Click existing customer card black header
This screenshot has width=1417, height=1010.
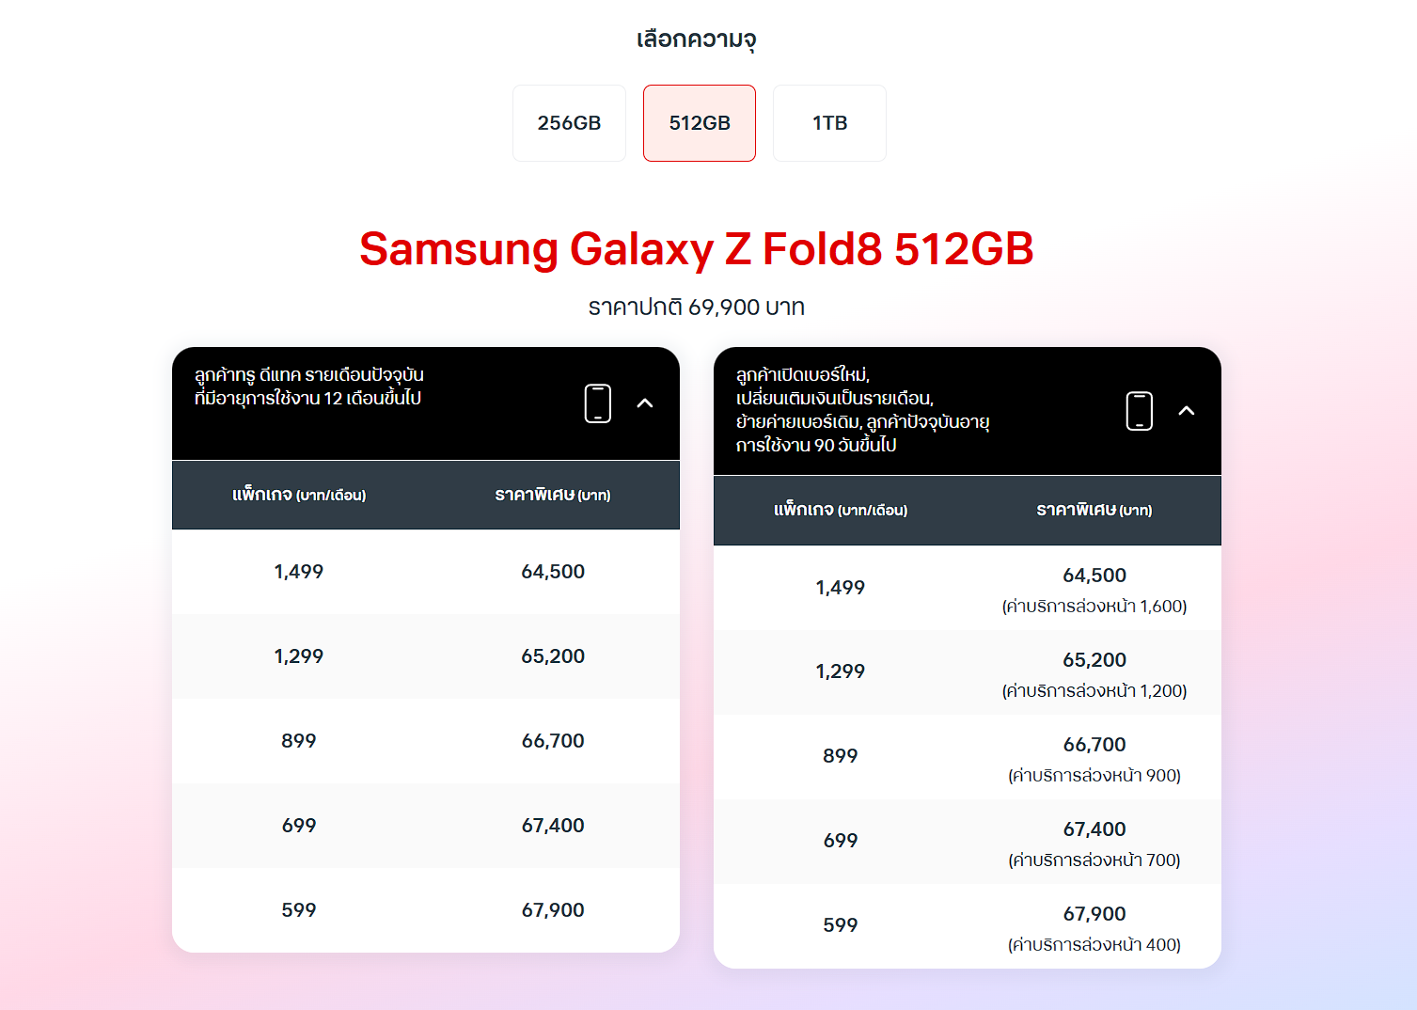426,403
